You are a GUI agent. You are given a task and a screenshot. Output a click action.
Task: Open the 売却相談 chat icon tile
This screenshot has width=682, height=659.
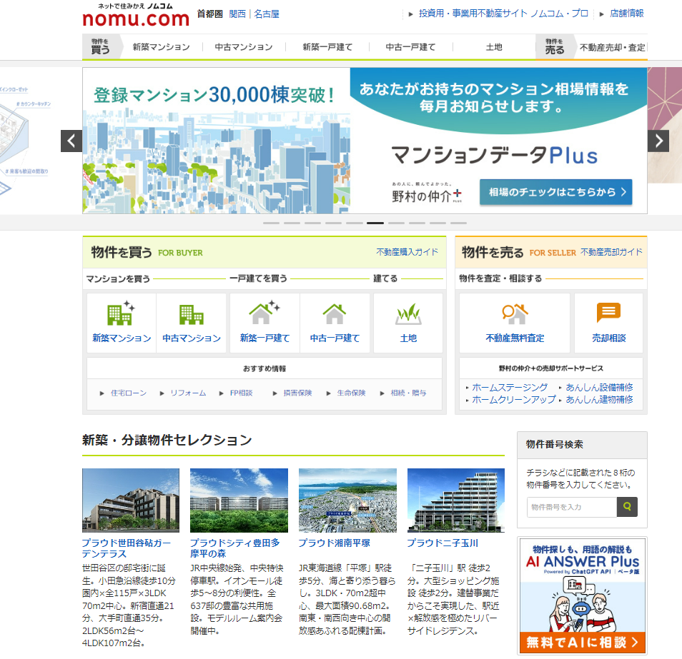(x=608, y=314)
